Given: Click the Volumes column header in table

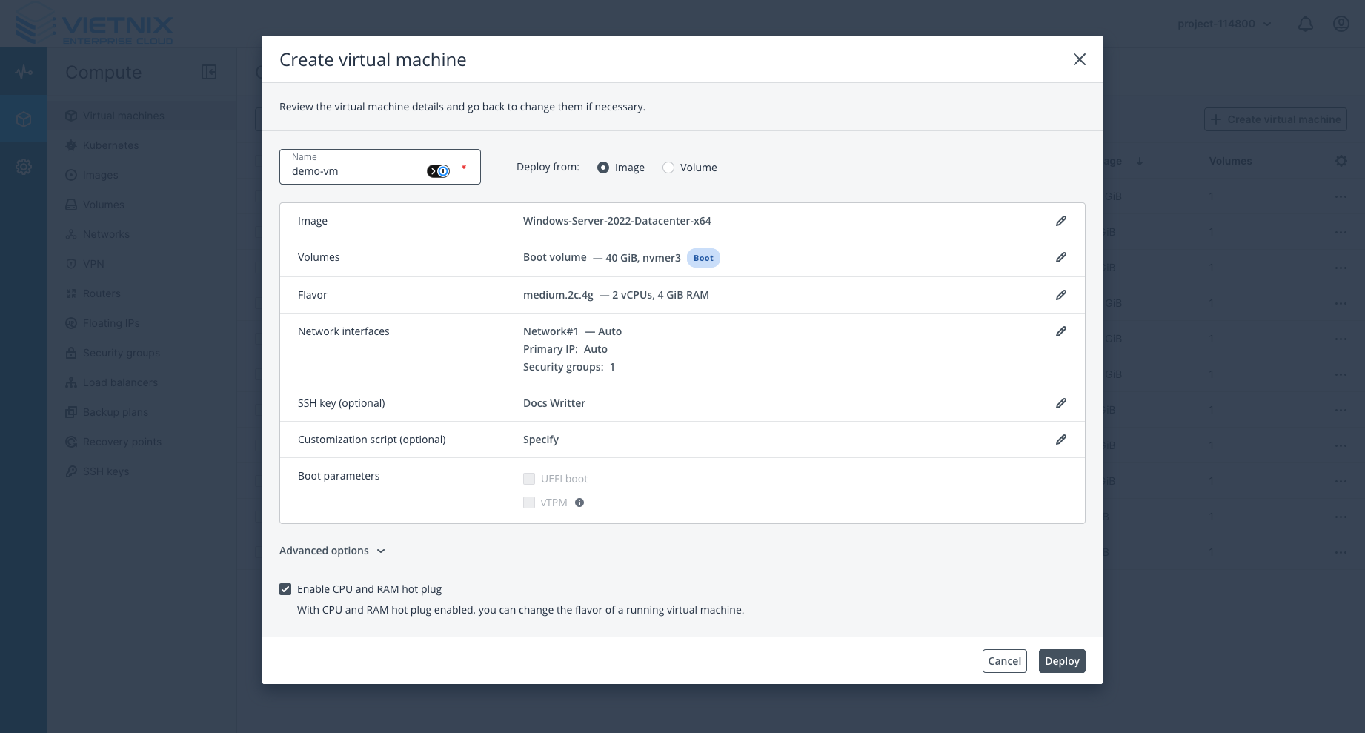Looking at the screenshot, I should [1230, 161].
